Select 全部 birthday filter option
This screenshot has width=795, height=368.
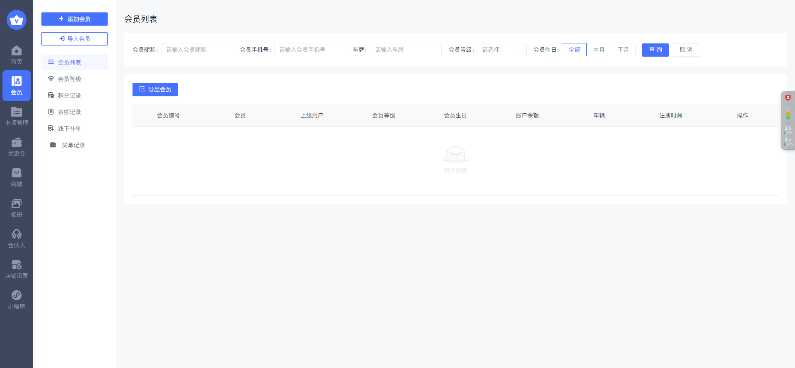[x=574, y=50]
